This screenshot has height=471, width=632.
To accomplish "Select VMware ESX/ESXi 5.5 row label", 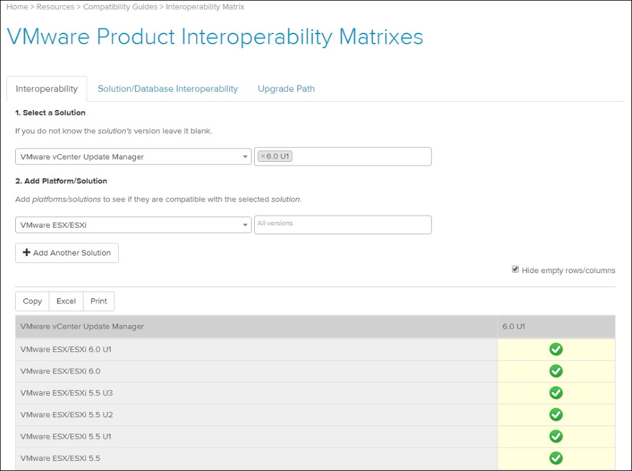I will pos(61,458).
